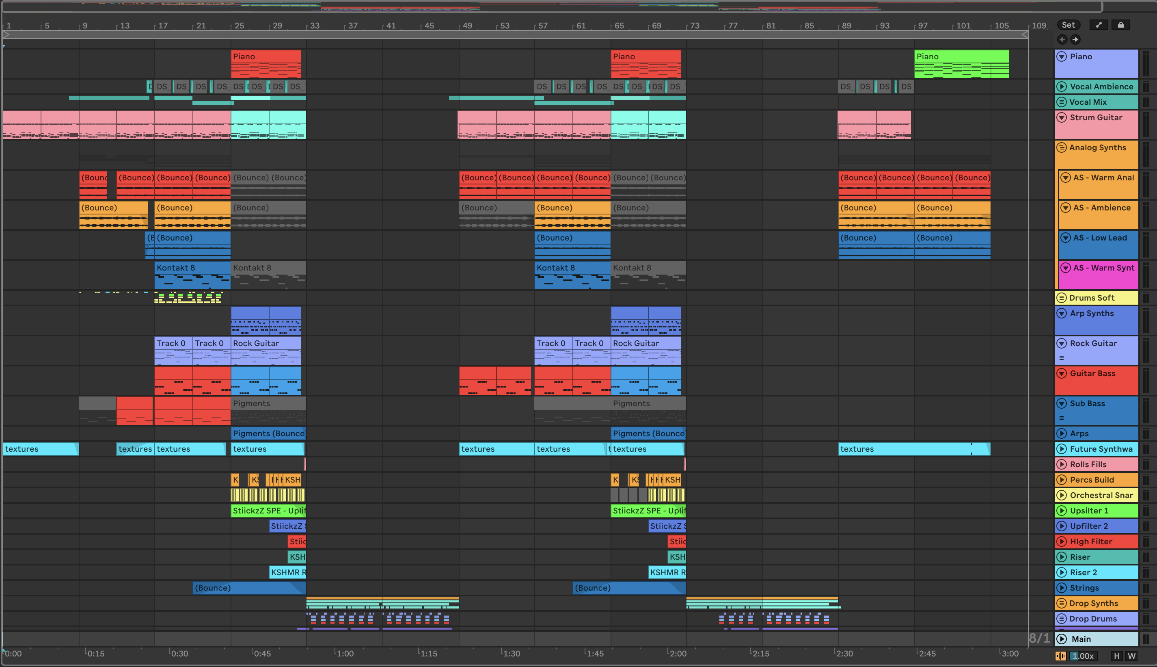
Task: Toggle the waveform zoom display icon
Action: [1061, 656]
